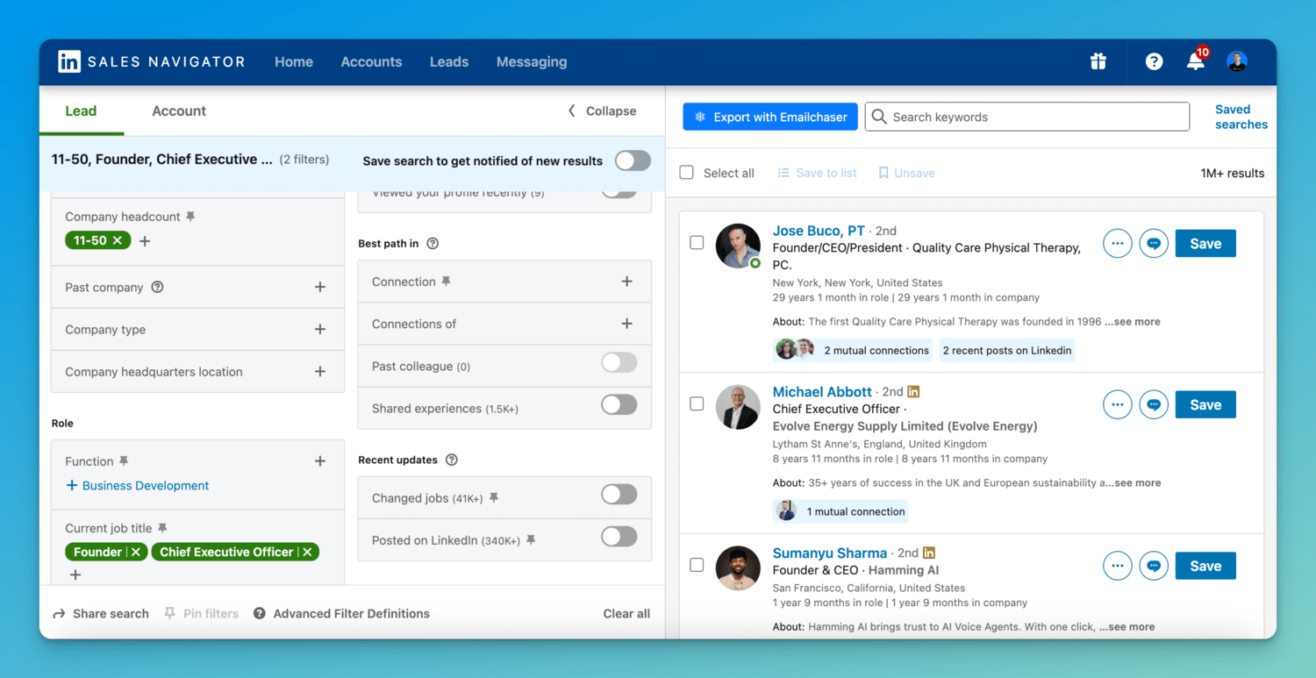Open the profile avatar menu
1316x678 pixels.
pos(1237,61)
